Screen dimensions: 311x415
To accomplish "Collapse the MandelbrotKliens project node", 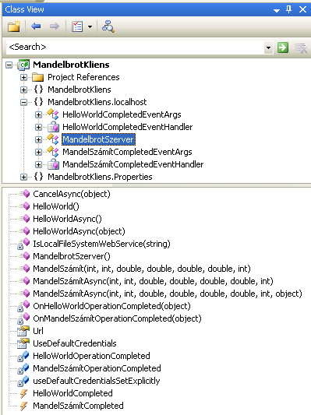I will [9, 65].
